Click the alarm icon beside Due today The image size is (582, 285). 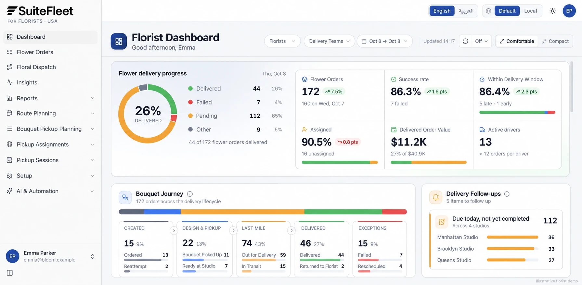pos(442,222)
